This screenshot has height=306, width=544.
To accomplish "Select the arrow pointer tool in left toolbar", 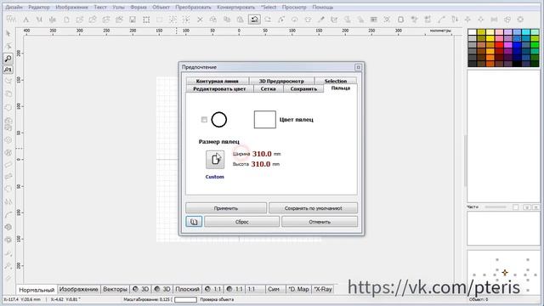I will pyautogui.click(x=8, y=34).
